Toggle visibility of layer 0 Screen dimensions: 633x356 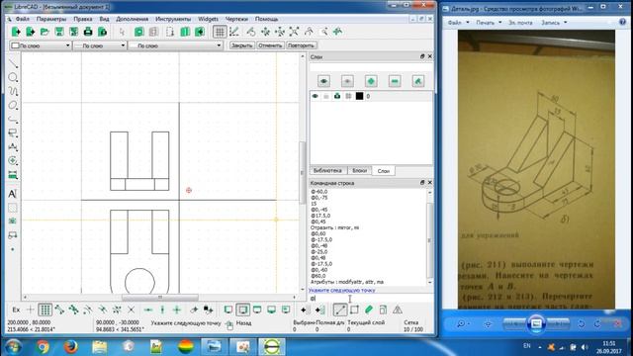[316, 96]
